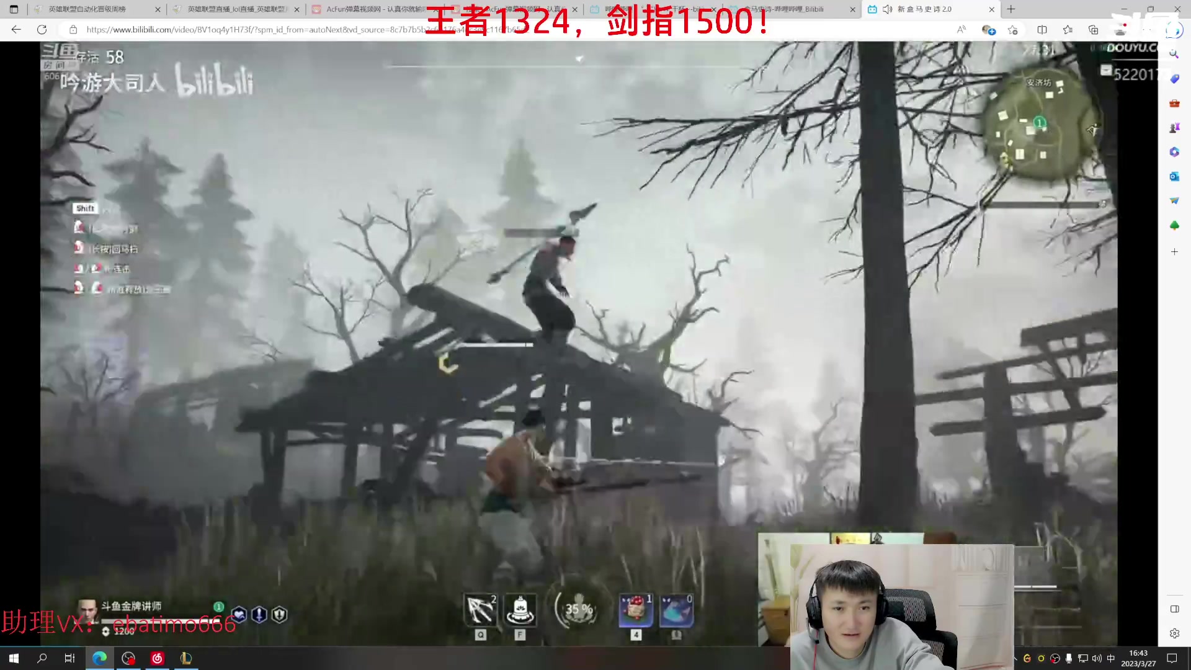1191x670 pixels.
Task: Expand hidden system tray icons chevron
Action: tap(1015, 658)
